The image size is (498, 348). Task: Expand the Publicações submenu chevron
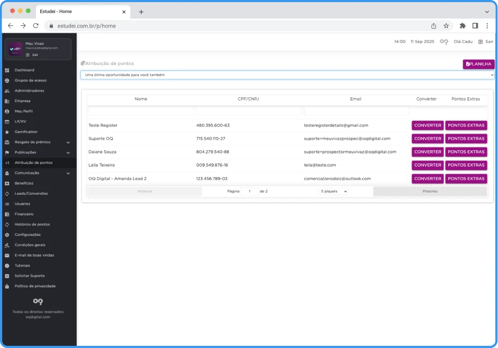tap(68, 152)
